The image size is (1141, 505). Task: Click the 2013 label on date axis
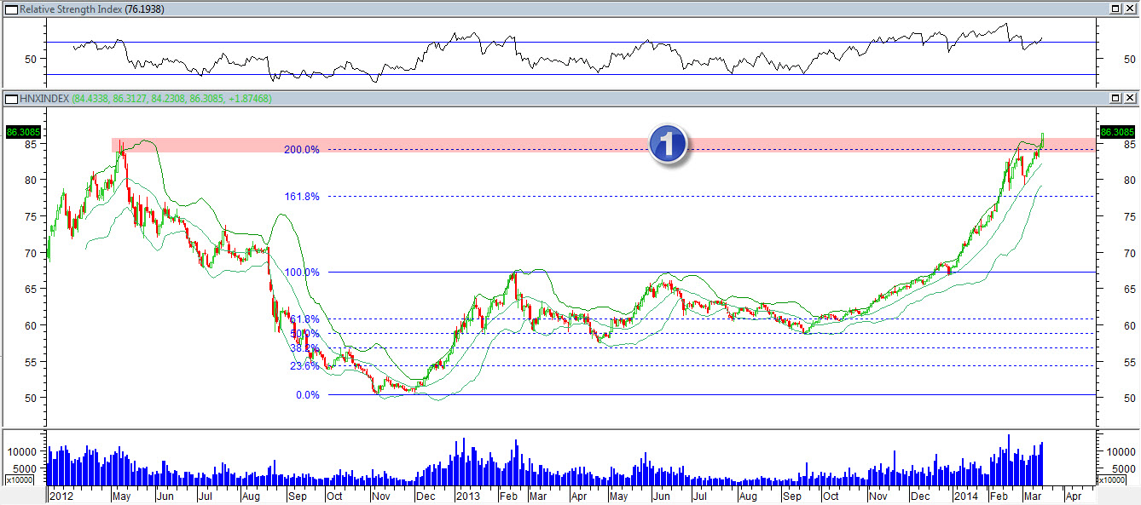(x=468, y=496)
